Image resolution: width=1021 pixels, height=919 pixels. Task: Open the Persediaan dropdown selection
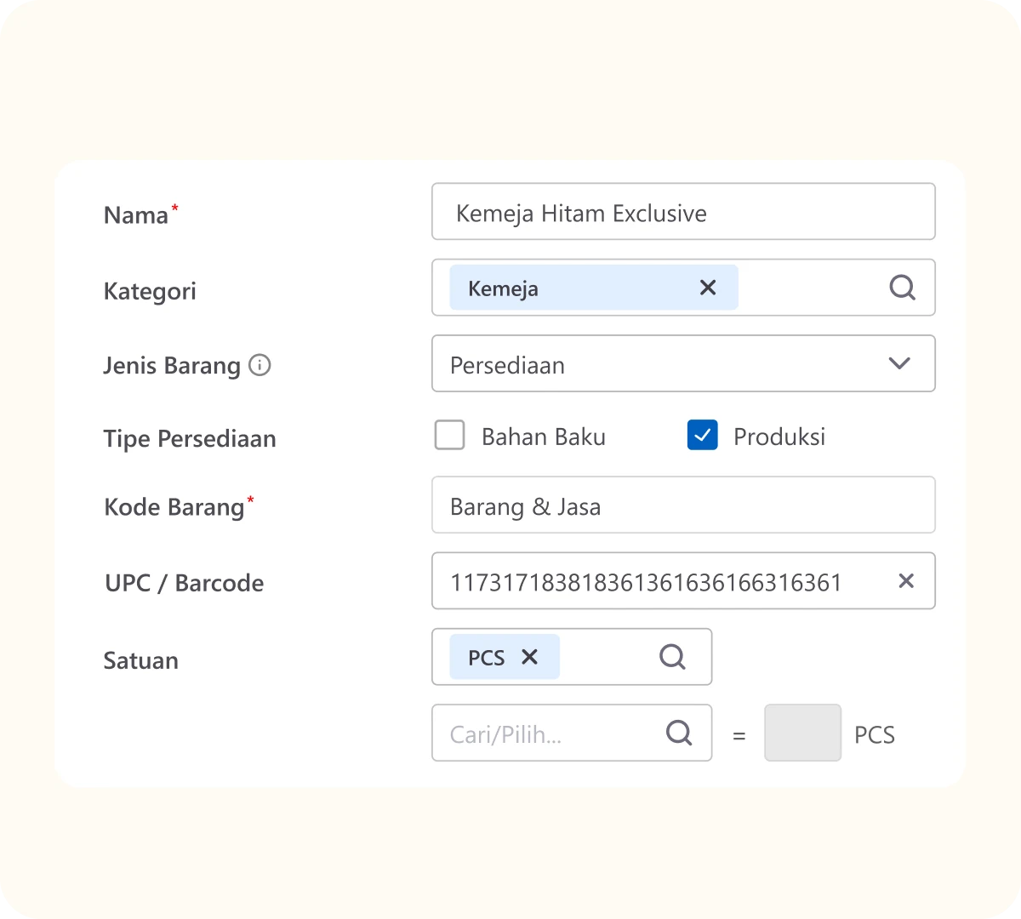pyautogui.click(x=664, y=364)
